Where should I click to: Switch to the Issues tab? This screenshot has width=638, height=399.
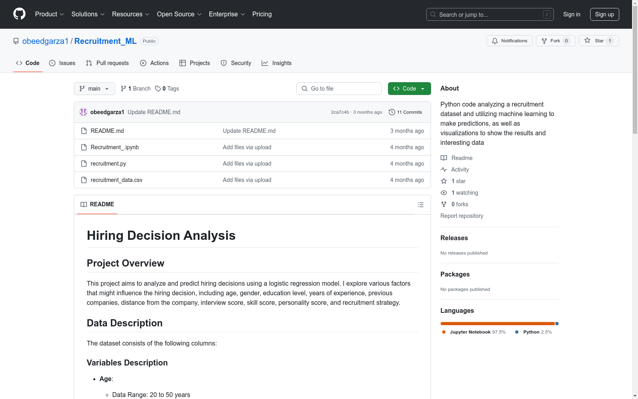pyautogui.click(x=62, y=63)
